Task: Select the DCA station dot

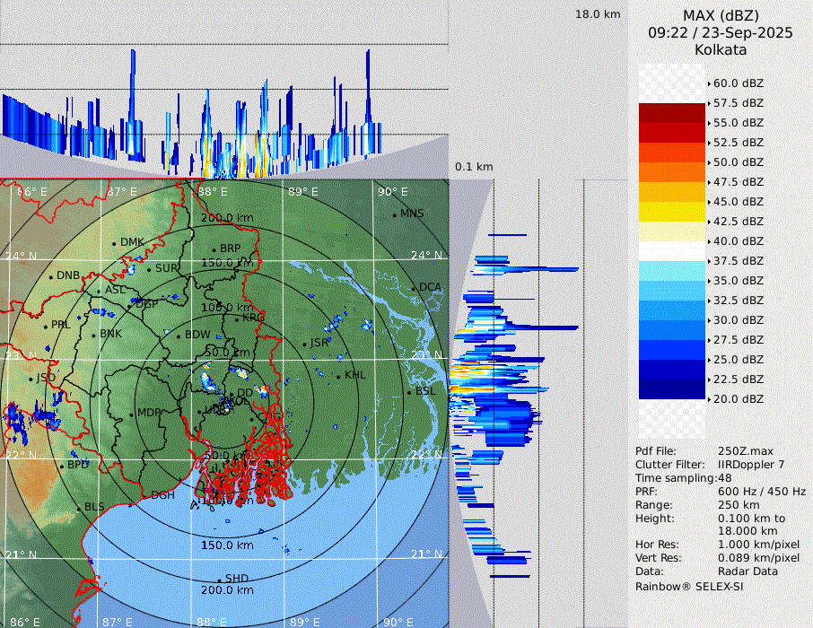Action: click(x=413, y=288)
